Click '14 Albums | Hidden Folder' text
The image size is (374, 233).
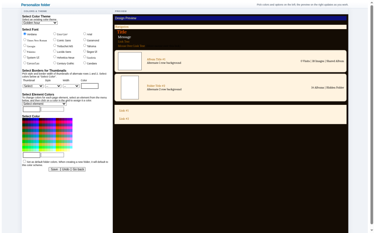(328, 87)
